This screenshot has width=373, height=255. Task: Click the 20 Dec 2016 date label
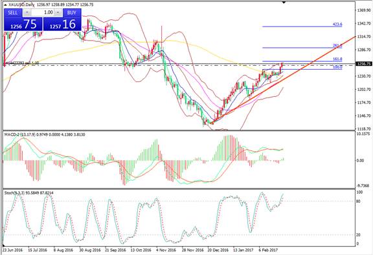pyautogui.click(x=218, y=250)
